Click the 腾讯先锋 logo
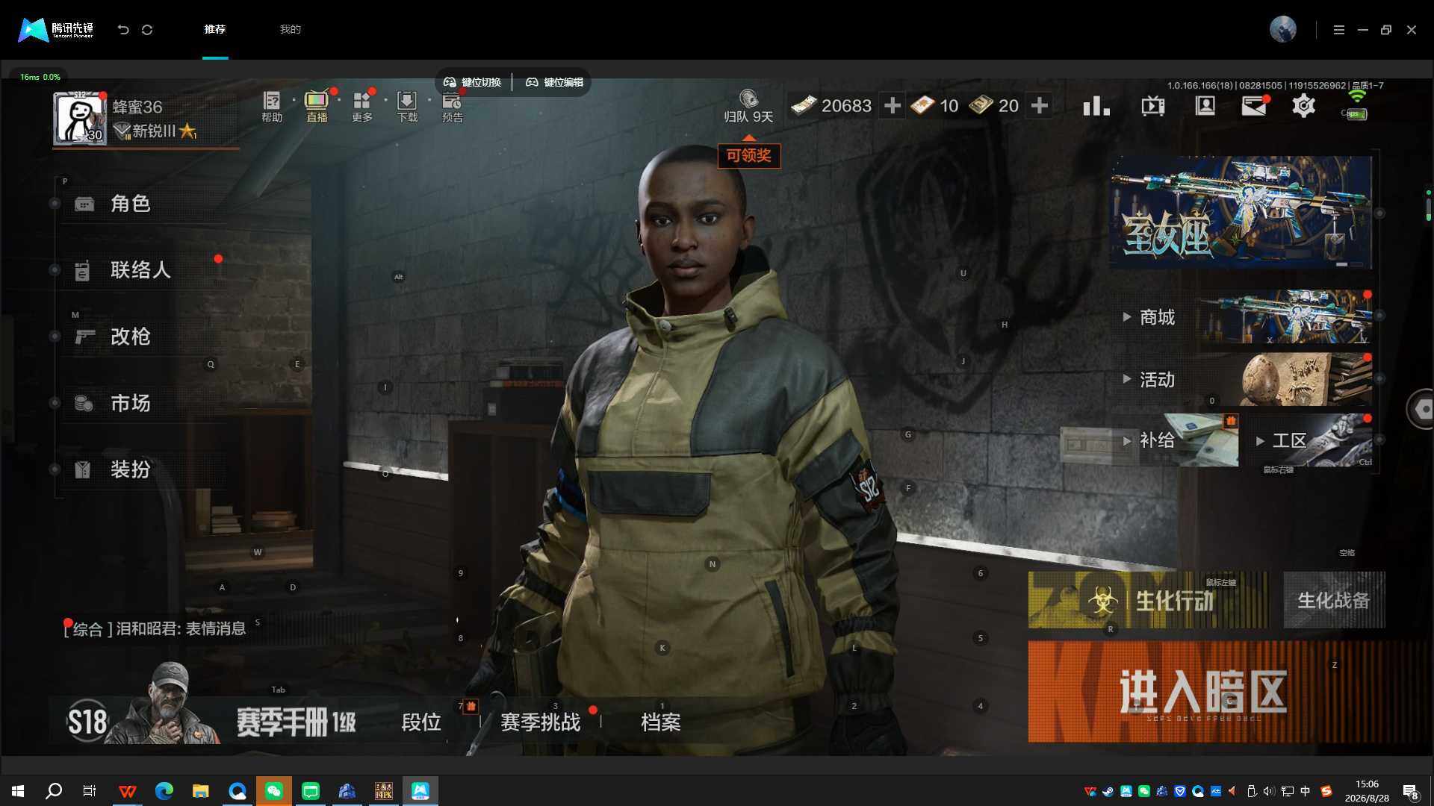The width and height of the screenshot is (1434, 806). pos(56,29)
